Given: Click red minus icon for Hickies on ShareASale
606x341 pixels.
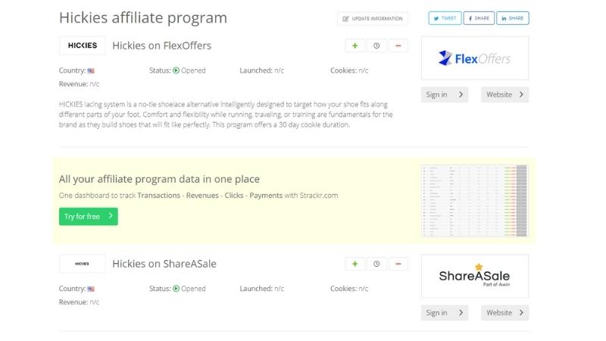Looking at the screenshot, I should [398, 264].
